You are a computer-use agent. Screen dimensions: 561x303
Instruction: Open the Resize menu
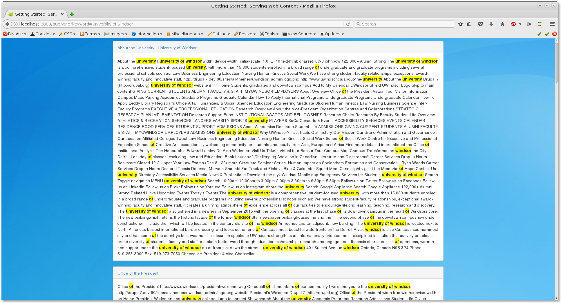point(245,34)
